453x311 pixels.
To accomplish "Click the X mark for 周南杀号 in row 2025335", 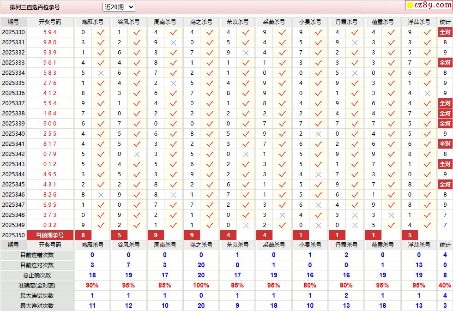I will coord(173,83).
